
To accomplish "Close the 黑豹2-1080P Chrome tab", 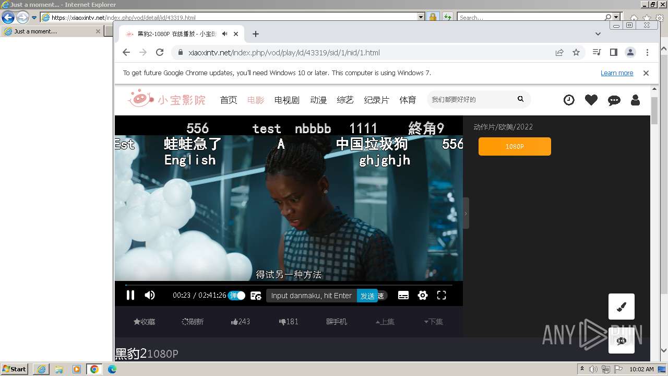I will (236, 34).
